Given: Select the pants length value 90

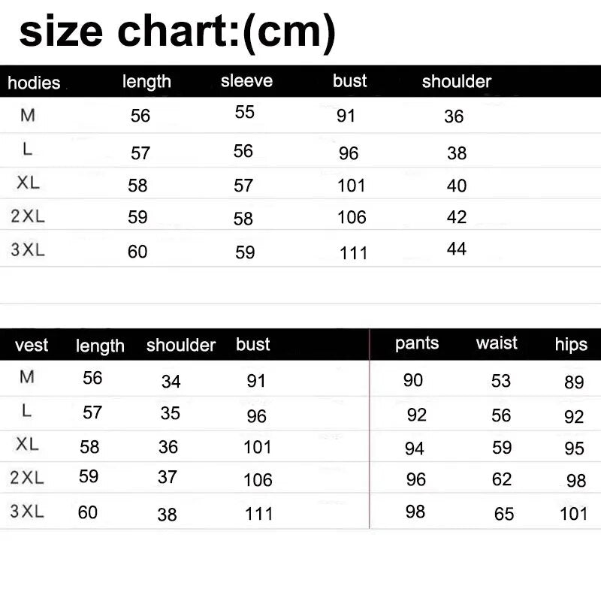Looking at the screenshot, I should (413, 380).
